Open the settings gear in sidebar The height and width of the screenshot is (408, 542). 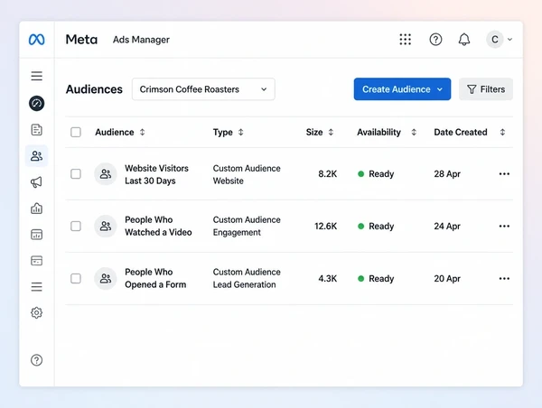coord(37,312)
